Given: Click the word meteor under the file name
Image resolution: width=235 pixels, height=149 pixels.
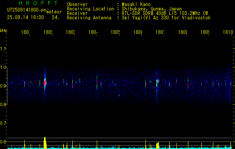Looking at the screenshot, I should point(54,12).
